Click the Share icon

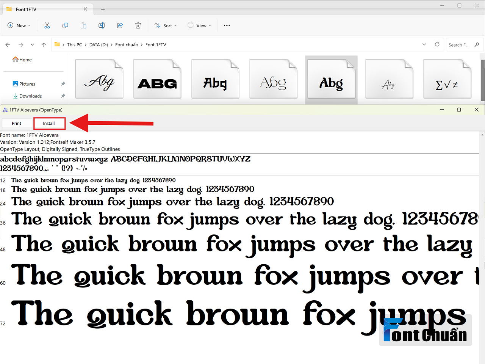pos(120,25)
